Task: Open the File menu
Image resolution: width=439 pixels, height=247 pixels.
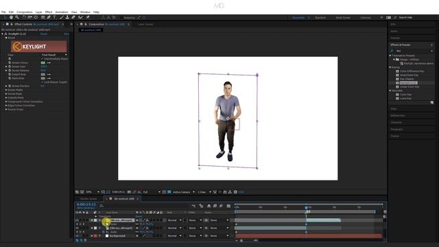Action: (x=3, y=12)
